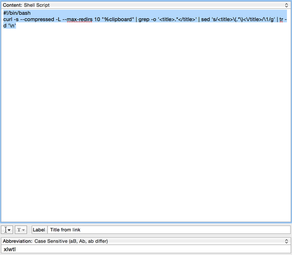Open the cursor insertion macro dropdown
The height and width of the screenshot is (255, 292).
pos(7,230)
